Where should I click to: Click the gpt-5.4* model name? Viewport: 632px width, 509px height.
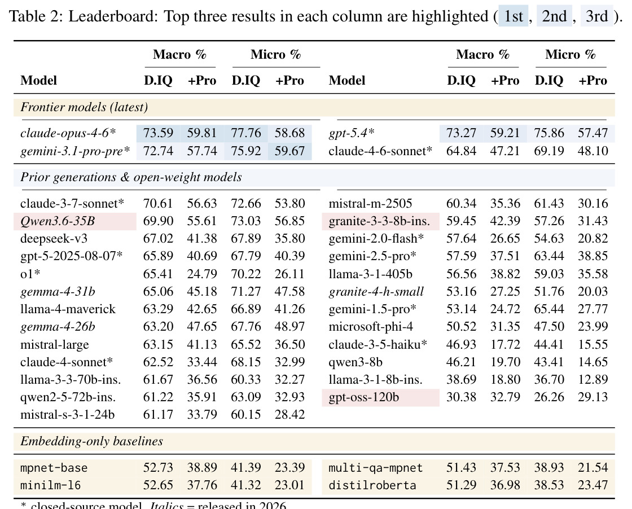coord(352,133)
